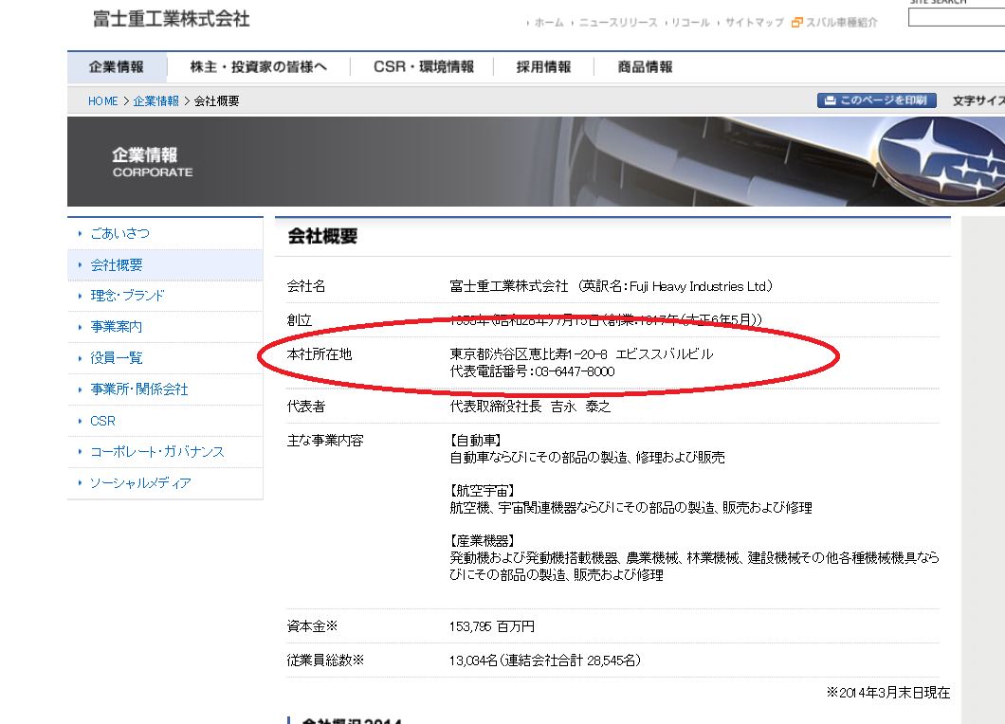The width and height of the screenshot is (1005, 724).
Task: Select the 商品情報 navigation tab
Action: click(x=645, y=66)
